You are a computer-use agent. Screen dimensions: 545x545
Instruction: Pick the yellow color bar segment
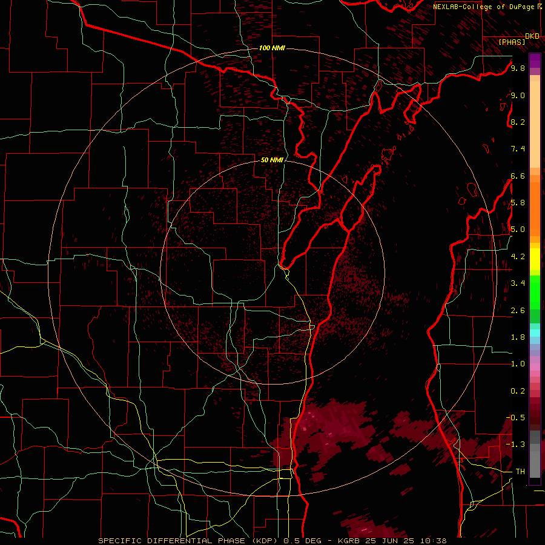point(535,259)
